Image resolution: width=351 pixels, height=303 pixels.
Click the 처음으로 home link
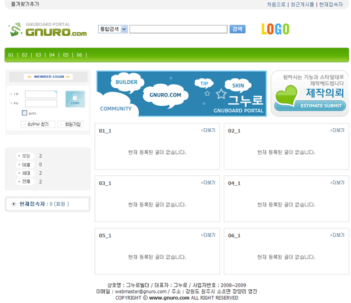click(276, 4)
